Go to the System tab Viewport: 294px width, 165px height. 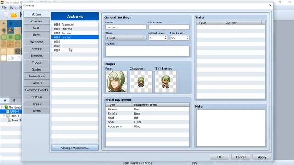coord(37,97)
